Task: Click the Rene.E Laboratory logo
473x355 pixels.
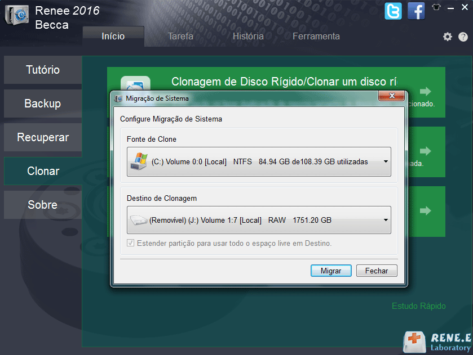Action: pos(437,342)
